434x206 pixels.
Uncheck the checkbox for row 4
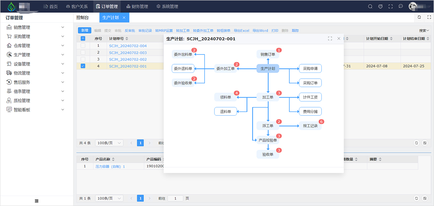pos(83,66)
